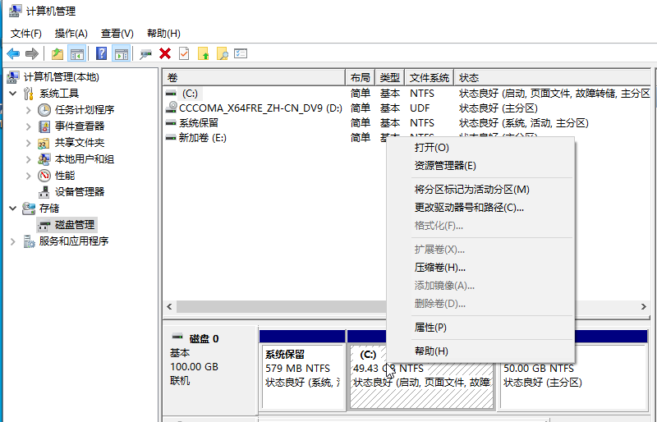657x422 pixels.
Task: Expand the 本地用户和组 node
Action: pos(28,158)
